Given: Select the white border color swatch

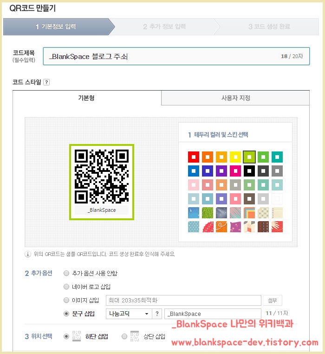Looking at the screenshot, I should 277,199.
